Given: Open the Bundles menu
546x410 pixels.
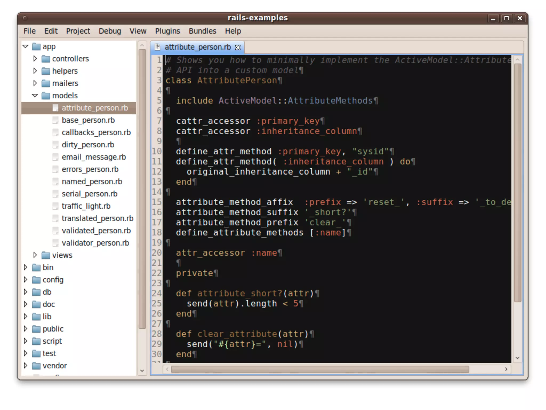Looking at the screenshot, I should (202, 31).
